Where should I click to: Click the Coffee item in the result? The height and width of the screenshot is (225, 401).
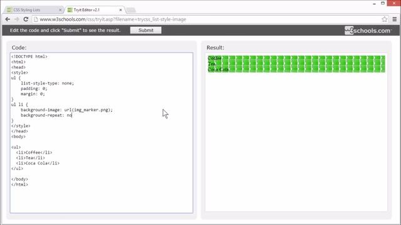pyautogui.click(x=214, y=58)
